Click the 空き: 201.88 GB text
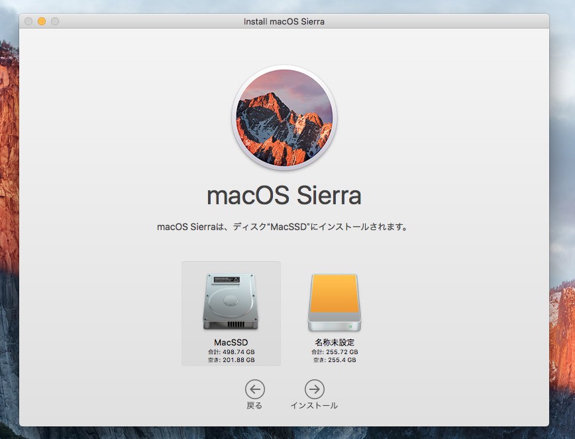The width and height of the screenshot is (575, 439). pyautogui.click(x=231, y=360)
